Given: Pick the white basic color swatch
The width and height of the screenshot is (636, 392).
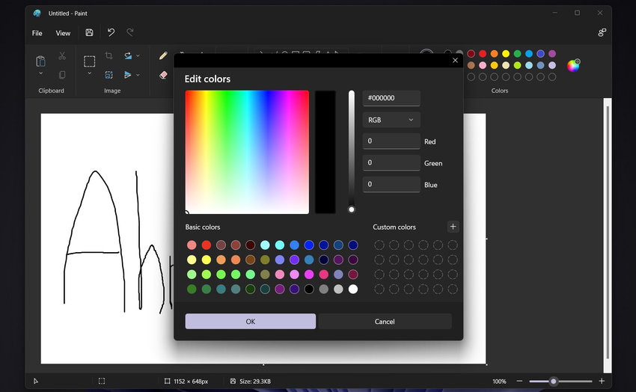Looking at the screenshot, I should click(x=353, y=289).
